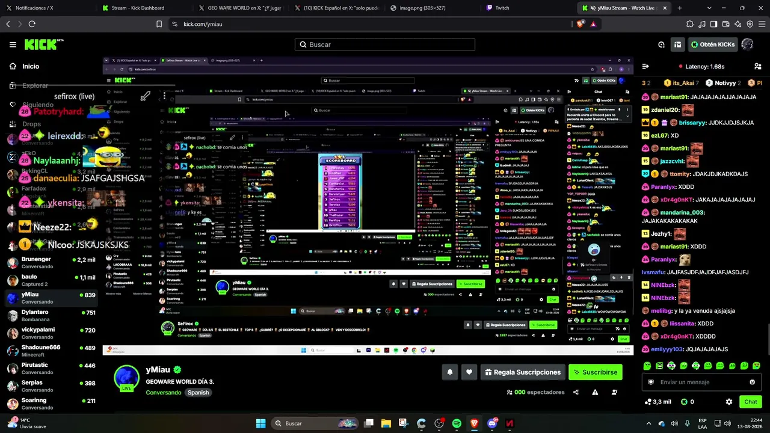Image resolution: width=770 pixels, height=433 pixels.
Task: Expand the browser tab search dropdown
Action: (x=709, y=8)
